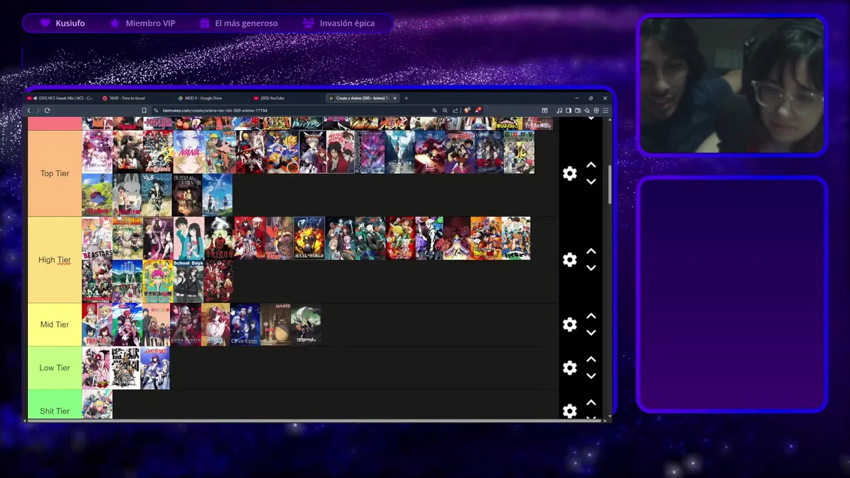Viewport: 850px width, 478px height.
Task: Open the Brave Wallet icon
Action: point(578,110)
